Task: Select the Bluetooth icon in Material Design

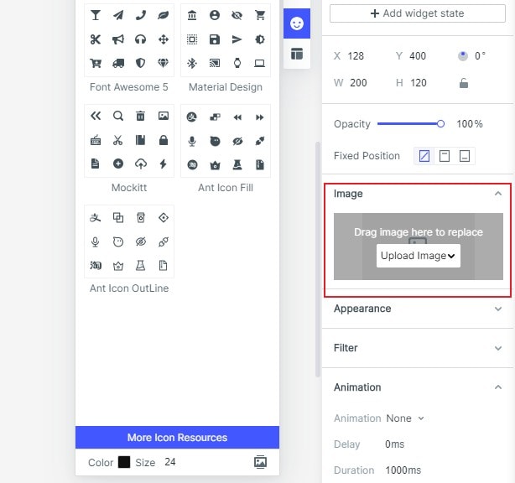Action: pyautogui.click(x=192, y=63)
